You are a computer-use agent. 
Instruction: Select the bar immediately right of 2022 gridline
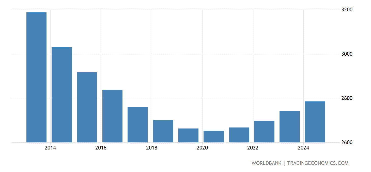coord(264,132)
